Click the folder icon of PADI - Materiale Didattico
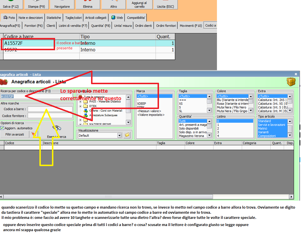 [x=85, y=102]
